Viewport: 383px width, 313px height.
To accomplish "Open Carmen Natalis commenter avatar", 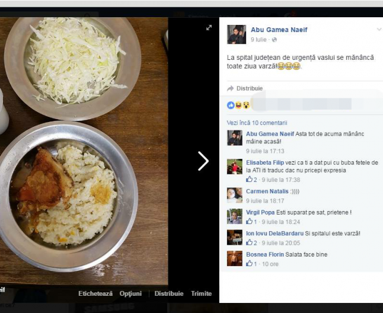I will click(x=235, y=195).
